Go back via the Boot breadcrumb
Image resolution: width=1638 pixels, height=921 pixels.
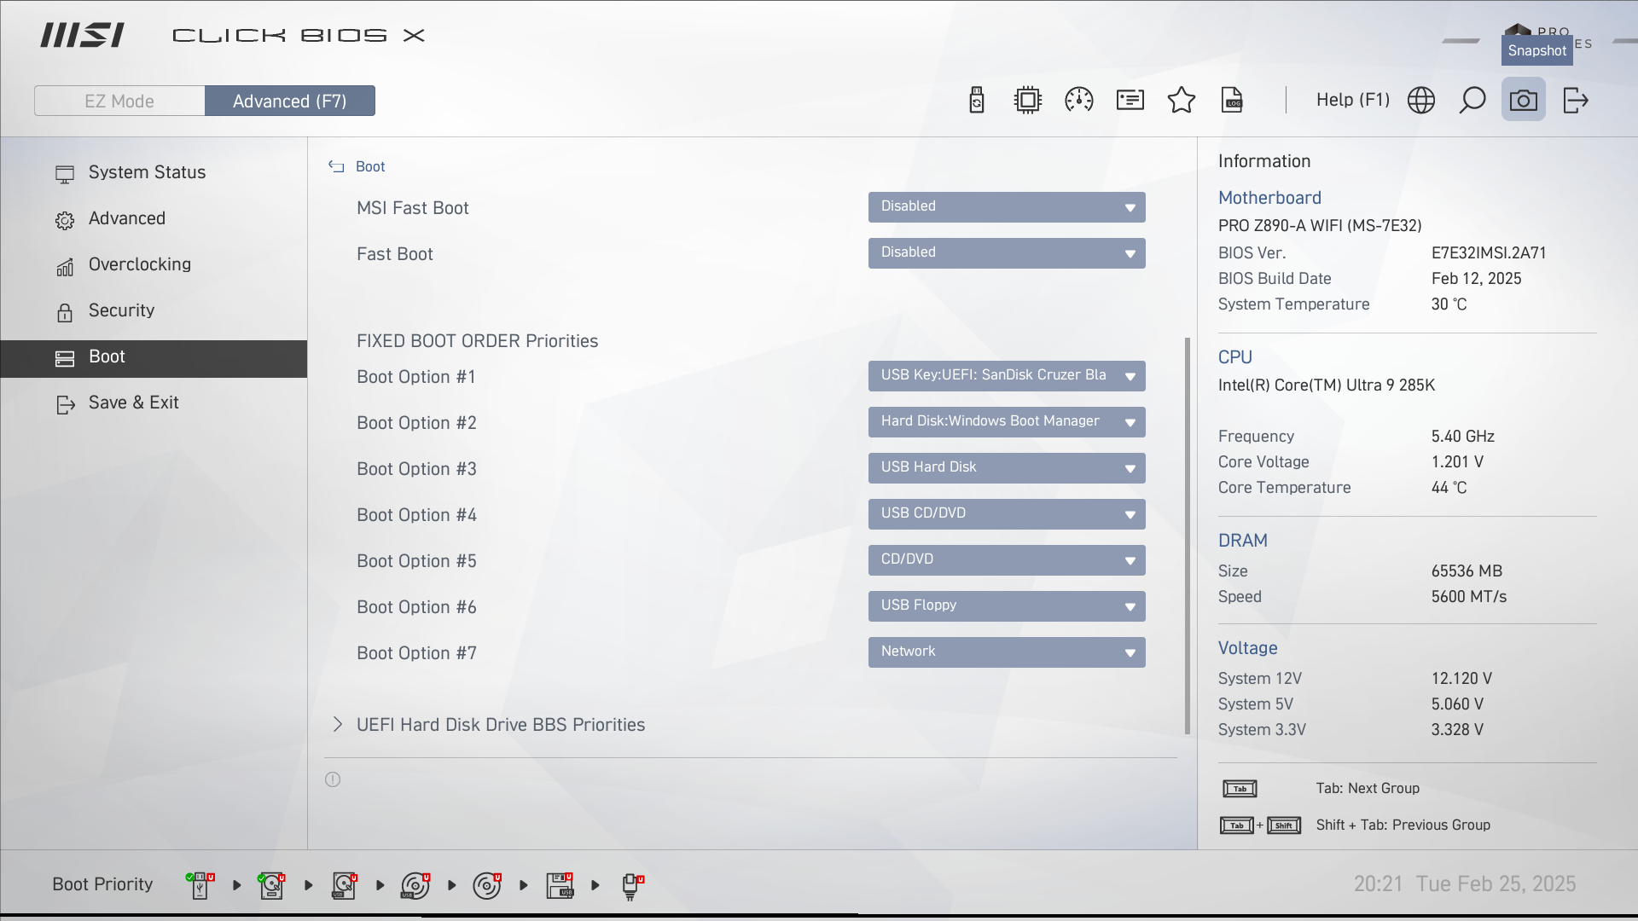pos(358,167)
